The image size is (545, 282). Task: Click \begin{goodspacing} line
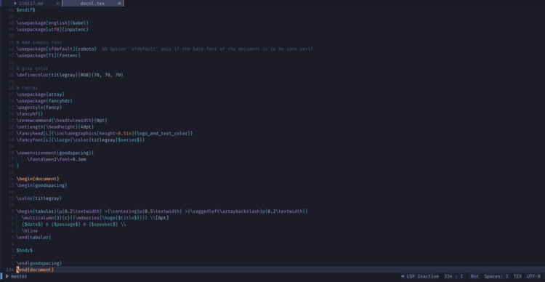point(41,185)
